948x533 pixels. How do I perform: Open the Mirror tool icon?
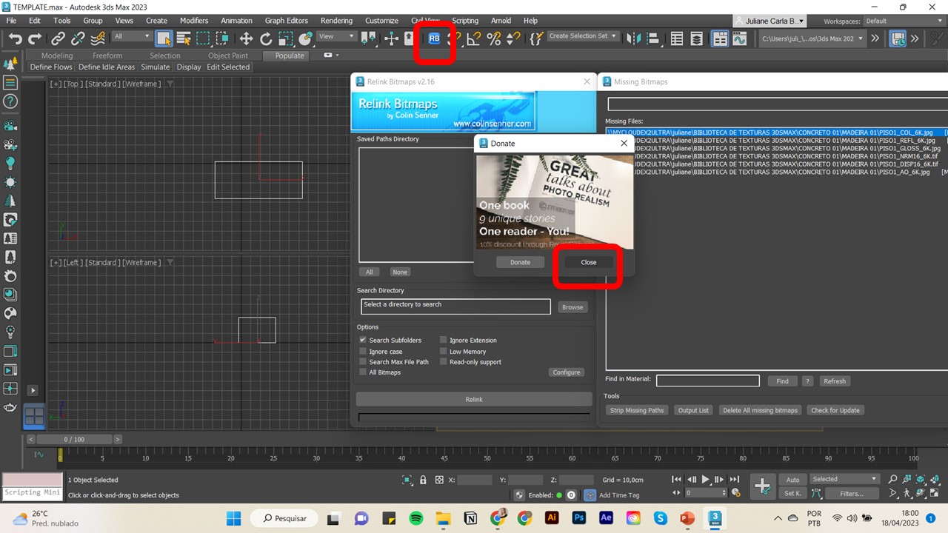pyautogui.click(x=634, y=38)
